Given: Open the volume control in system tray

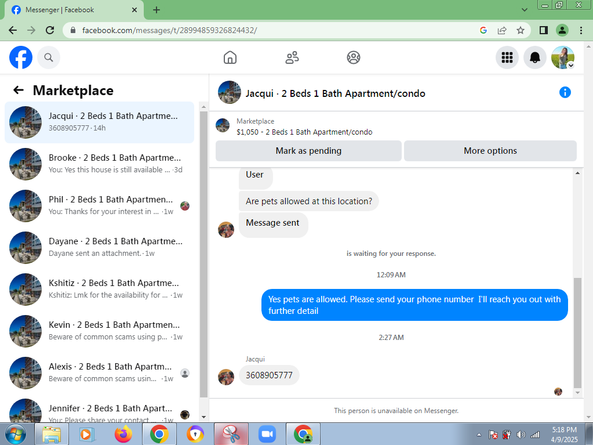Looking at the screenshot, I should tap(521, 435).
